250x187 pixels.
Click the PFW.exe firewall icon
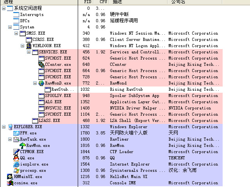(x=16, y=133)
